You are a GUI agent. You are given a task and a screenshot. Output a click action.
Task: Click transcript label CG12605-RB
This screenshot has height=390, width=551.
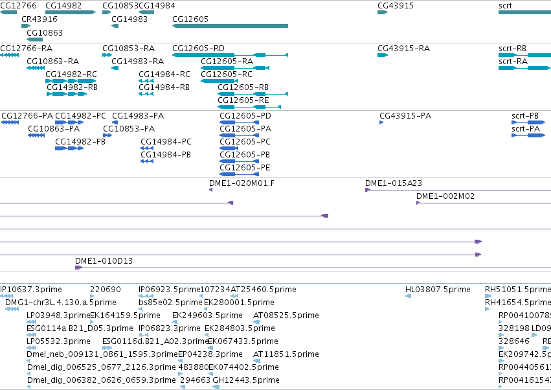point(243,87)
